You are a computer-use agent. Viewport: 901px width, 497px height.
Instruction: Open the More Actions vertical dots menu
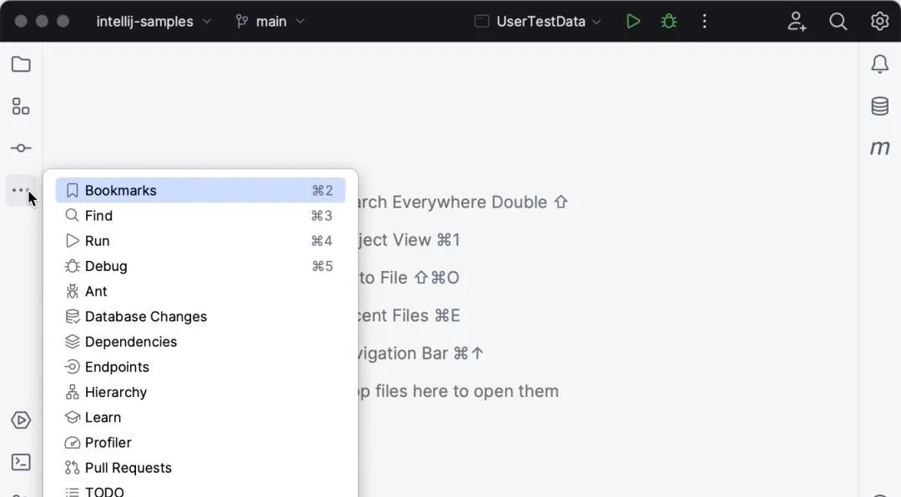click(704, 21)
